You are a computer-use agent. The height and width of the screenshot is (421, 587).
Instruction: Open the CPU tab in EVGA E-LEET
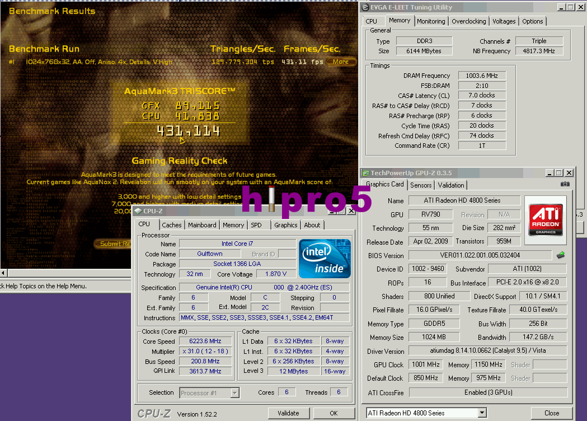pos(372,21)
